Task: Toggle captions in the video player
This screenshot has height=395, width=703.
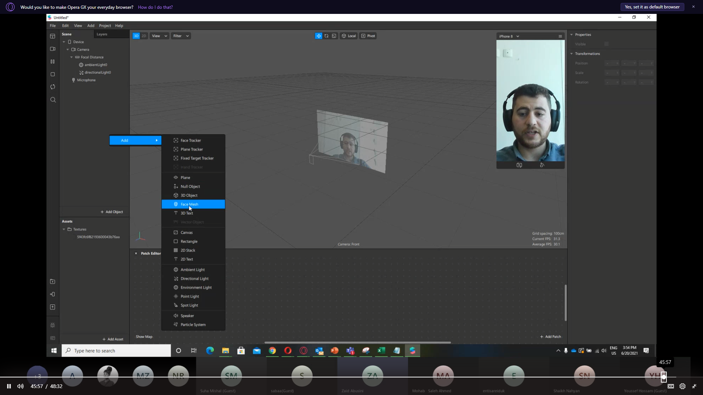Action: [x=671, y=386]
